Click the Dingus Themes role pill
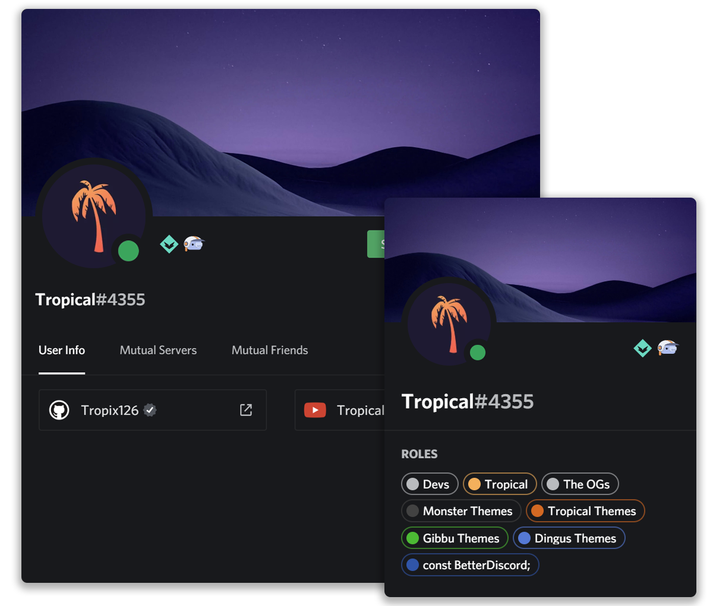 [x=569, y=538]
